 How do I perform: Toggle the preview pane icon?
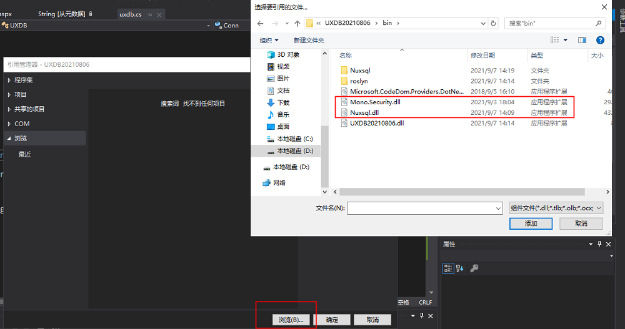[x=582, y=40]
